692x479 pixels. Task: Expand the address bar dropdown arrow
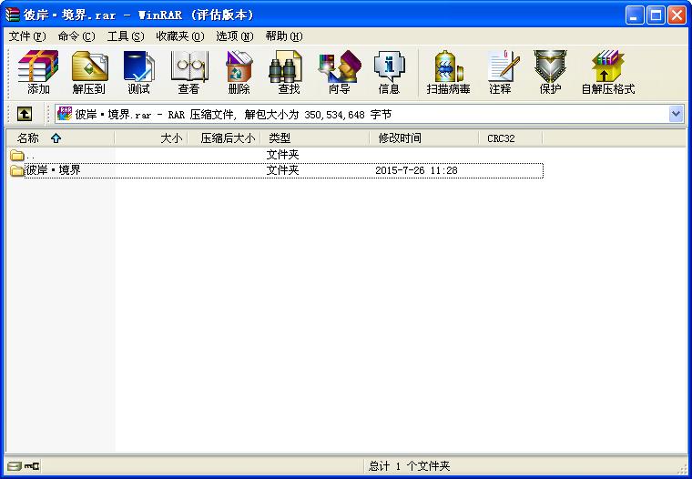[677, 114]
